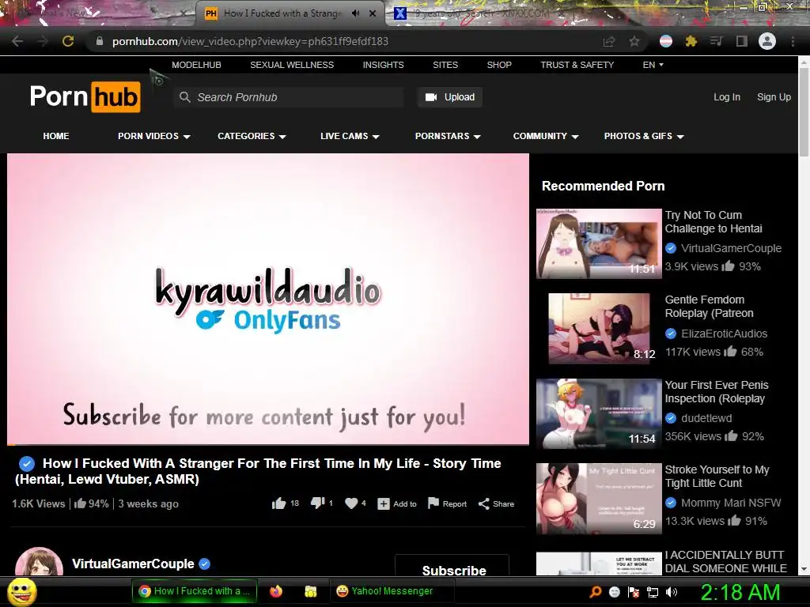
Task: Click the Share icon under the video
Action: (483, 503)
